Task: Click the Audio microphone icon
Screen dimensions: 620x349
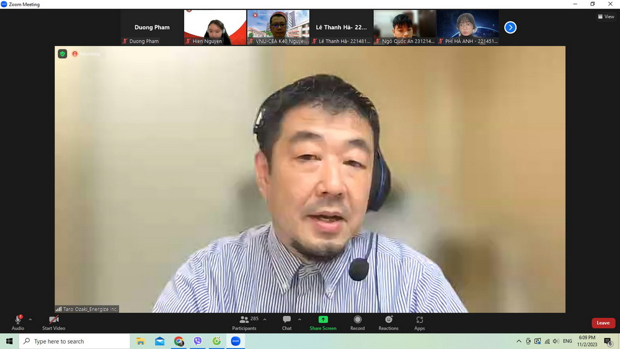Action: (x=17, y=320)
